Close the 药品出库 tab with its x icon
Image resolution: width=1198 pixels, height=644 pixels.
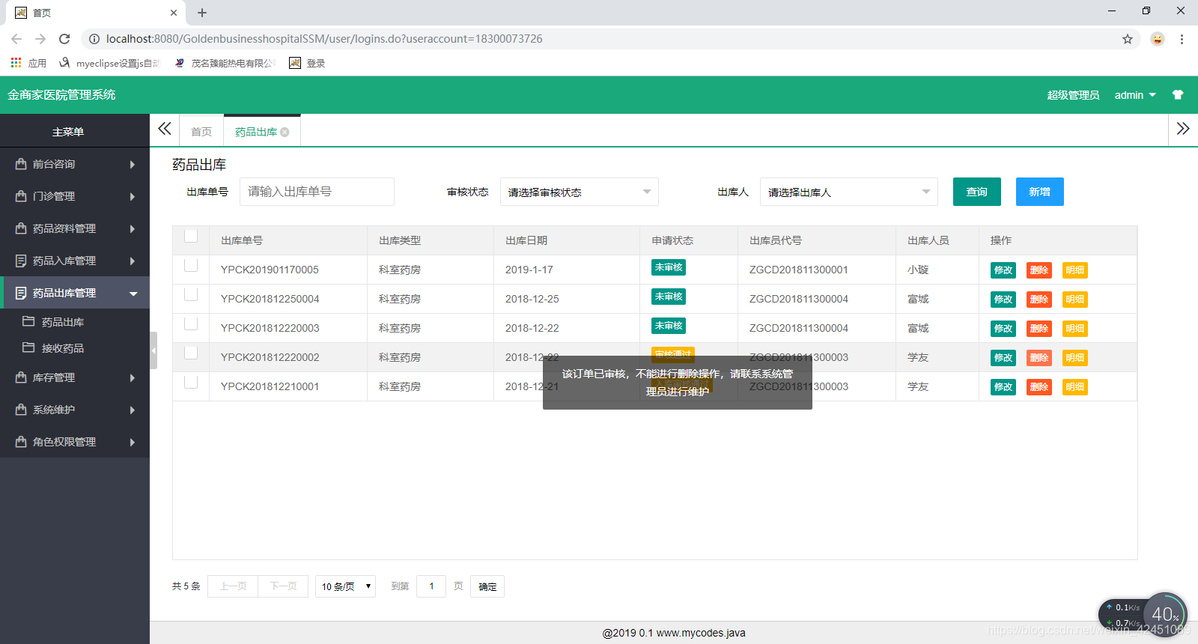pos(285,132)
